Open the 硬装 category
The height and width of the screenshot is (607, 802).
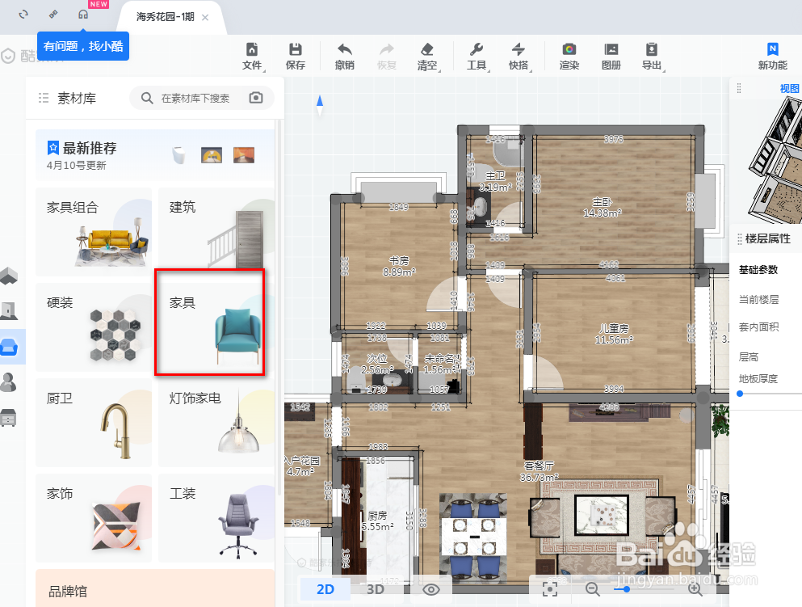tap(94, 327)
